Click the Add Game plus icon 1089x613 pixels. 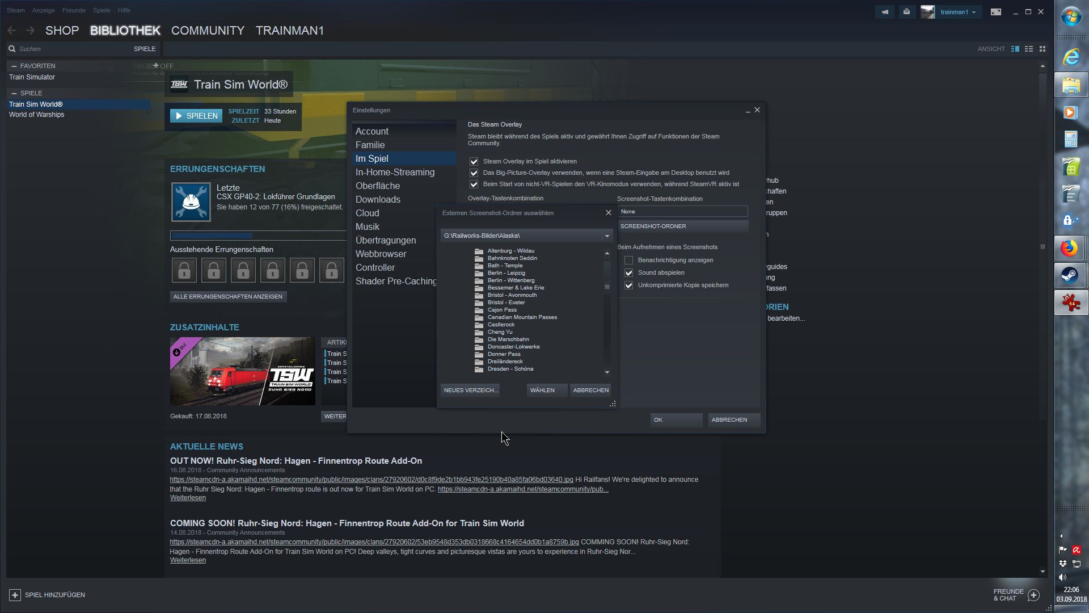tap(15, 595)
